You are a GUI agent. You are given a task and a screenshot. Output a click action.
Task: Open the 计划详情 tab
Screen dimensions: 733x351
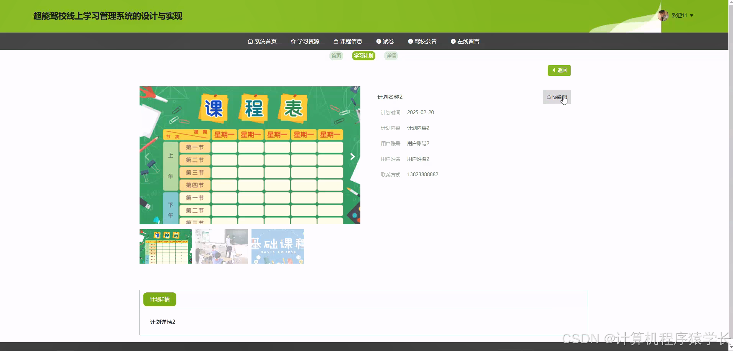point(160,299)
